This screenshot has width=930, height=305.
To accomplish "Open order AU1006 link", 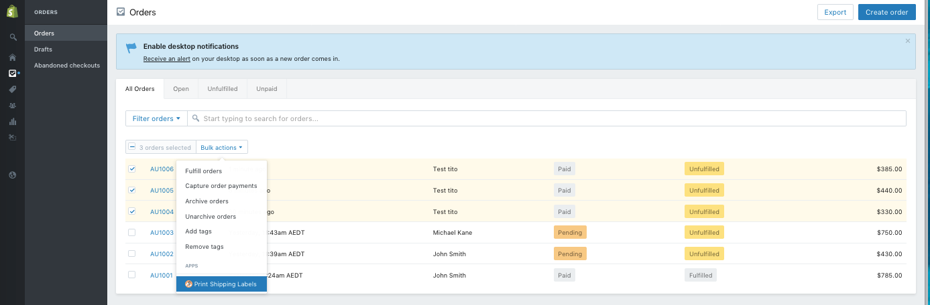I will pyautogui.click(x=162, y=169).
